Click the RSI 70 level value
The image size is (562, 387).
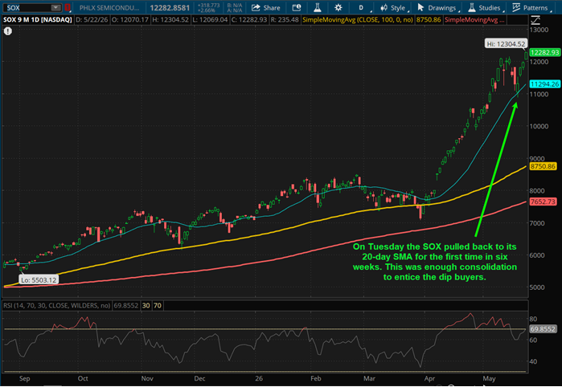click(x=158, y=305)
